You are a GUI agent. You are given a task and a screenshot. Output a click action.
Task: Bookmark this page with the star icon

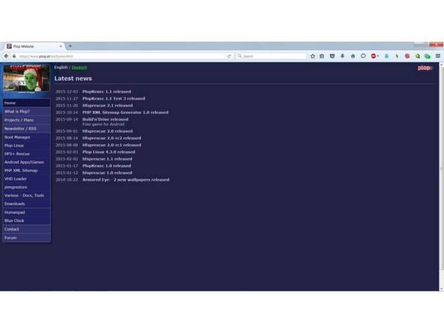(313, 56)
